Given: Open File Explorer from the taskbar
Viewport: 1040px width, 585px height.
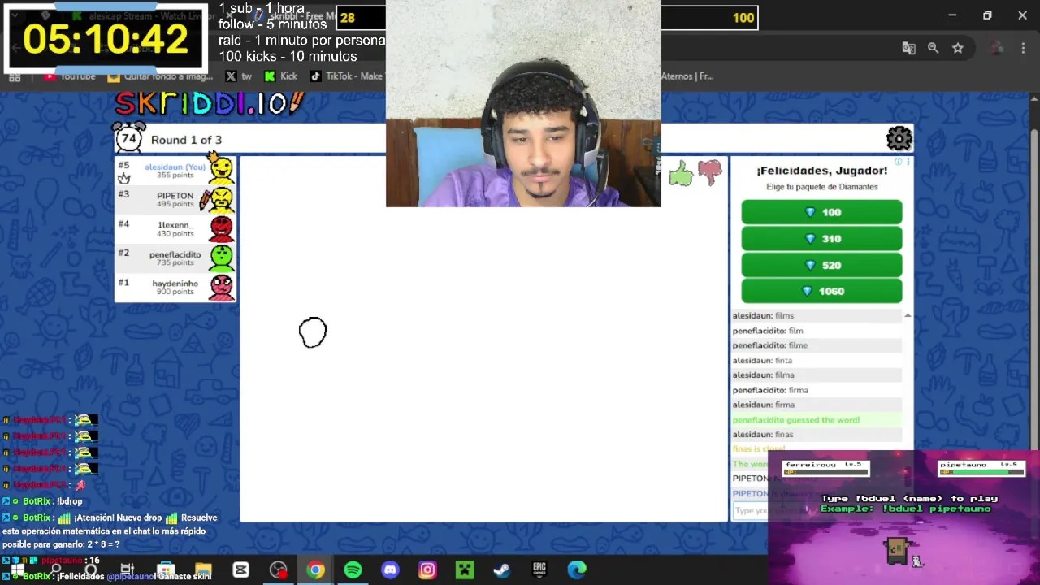Looking at the screenshot, I should click(x=203, y=570).
